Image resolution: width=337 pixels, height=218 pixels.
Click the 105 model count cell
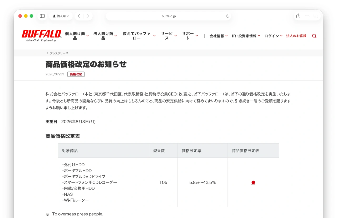click(x=163, y=182)
